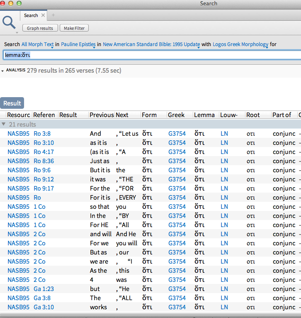
Task: Click the lemma:ὅτι search field
Action: click(152, 55)
